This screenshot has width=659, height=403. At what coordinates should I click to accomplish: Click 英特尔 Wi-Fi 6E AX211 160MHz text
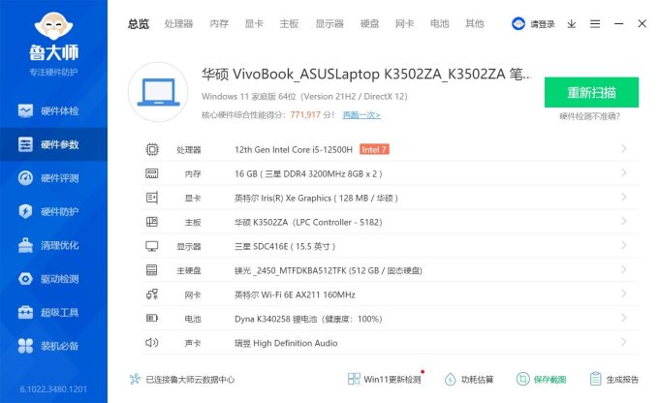coord(295,295)
